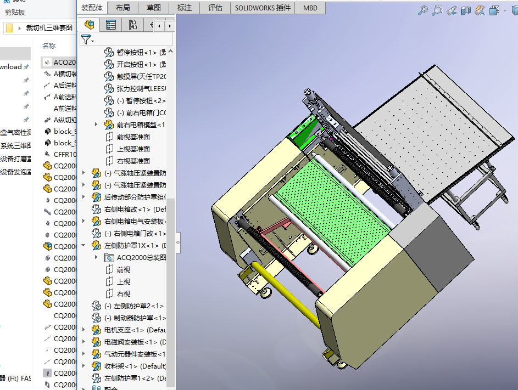The width and height of the screenshot is (518, 390).
Task: Open Download quick access in Explorer
Action: tap(11, 67)
